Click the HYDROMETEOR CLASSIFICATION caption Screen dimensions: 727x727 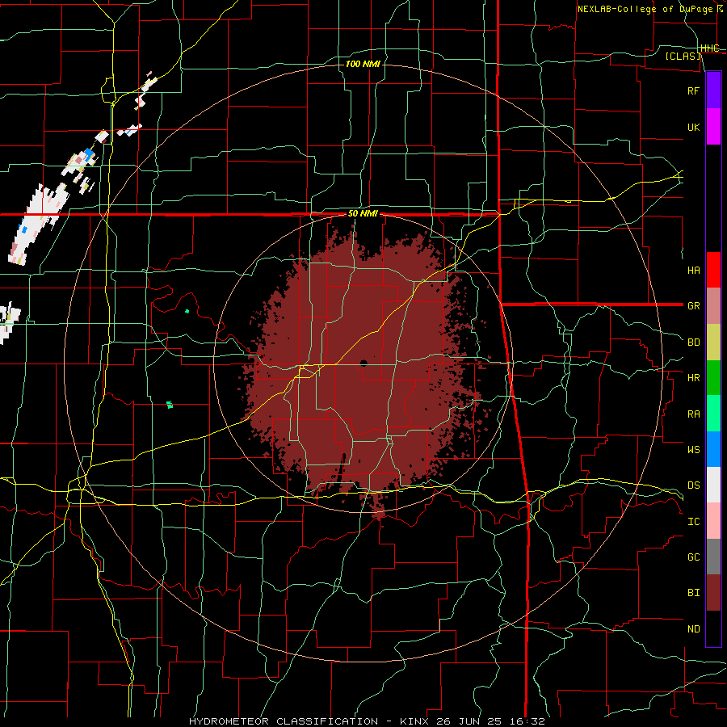point(284,721)
